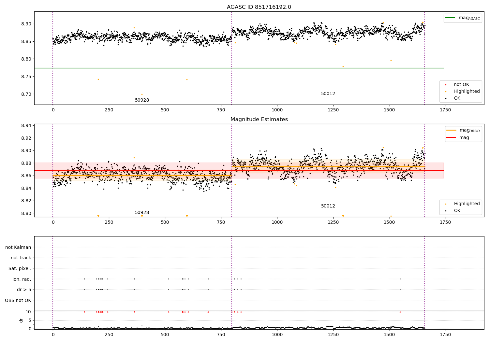Click y-tick 8.85 on the top plot
The width and height of the screenshot is (489, 342).
pos(26,42)
